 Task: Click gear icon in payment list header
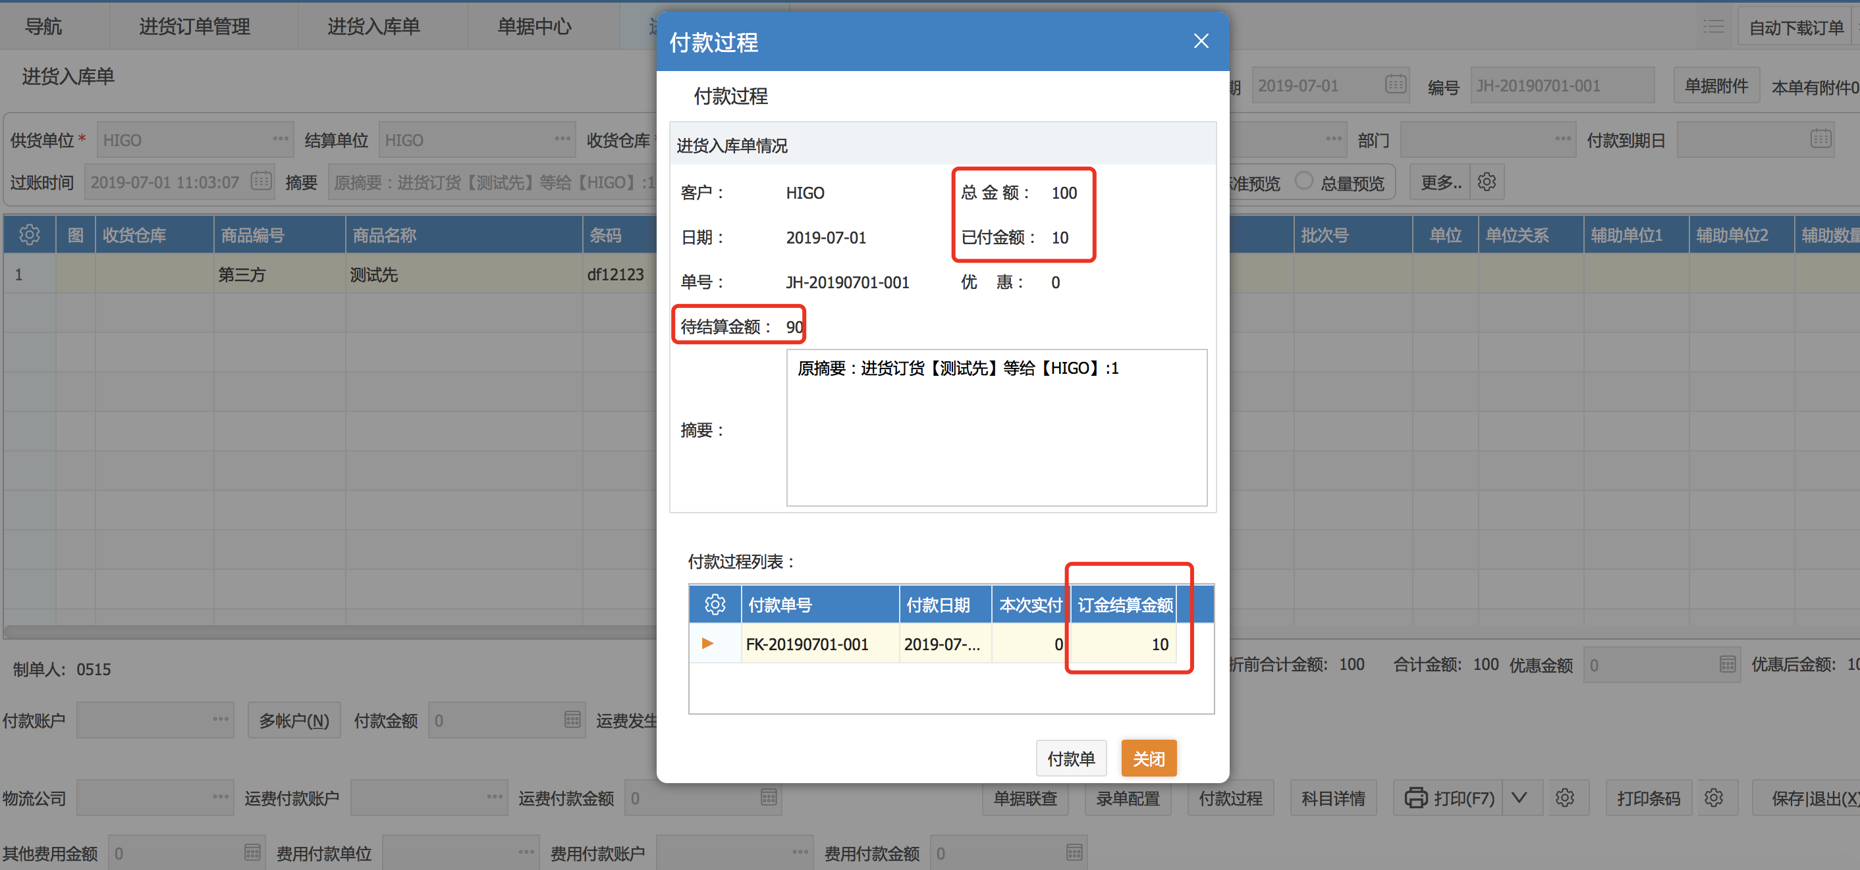[714, 605]
